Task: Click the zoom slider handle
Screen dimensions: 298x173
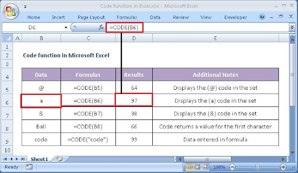Action: pos(257,167)
